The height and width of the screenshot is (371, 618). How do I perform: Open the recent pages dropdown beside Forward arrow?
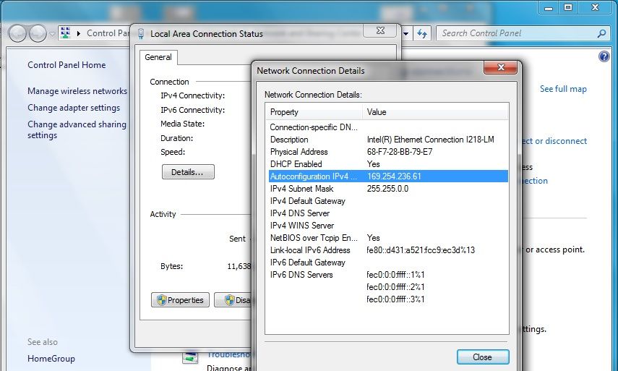(52, 34)
